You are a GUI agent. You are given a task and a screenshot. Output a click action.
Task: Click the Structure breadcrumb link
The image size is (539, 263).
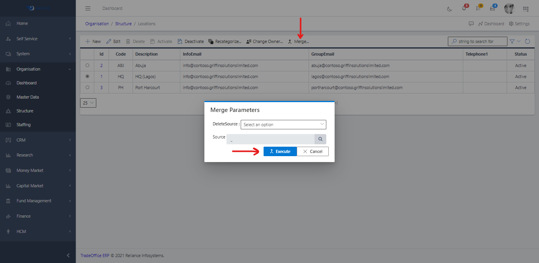[x=124, y=24]
